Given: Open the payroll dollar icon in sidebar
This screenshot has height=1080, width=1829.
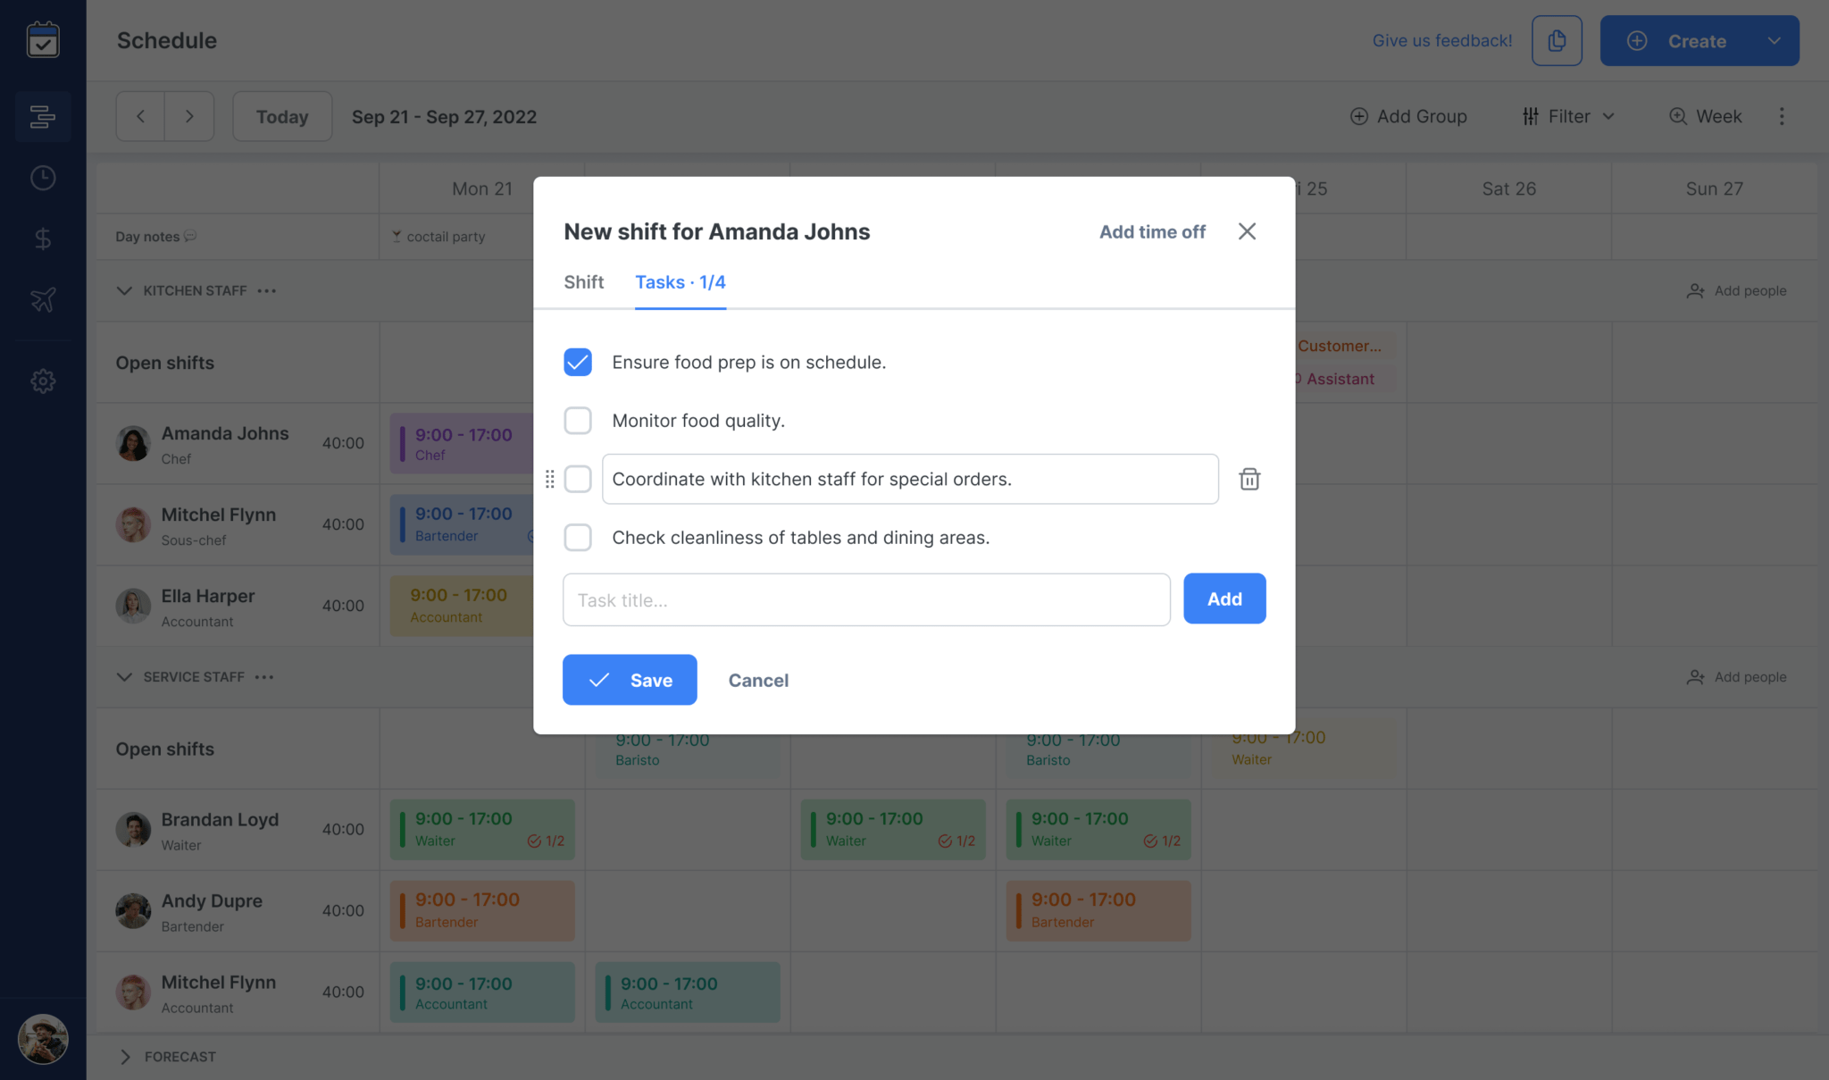Looking at the screenshot, I should tap(42, 238).
